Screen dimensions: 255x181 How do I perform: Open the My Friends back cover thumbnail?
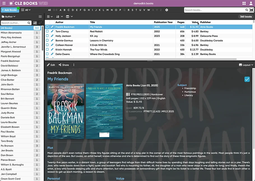104,111
